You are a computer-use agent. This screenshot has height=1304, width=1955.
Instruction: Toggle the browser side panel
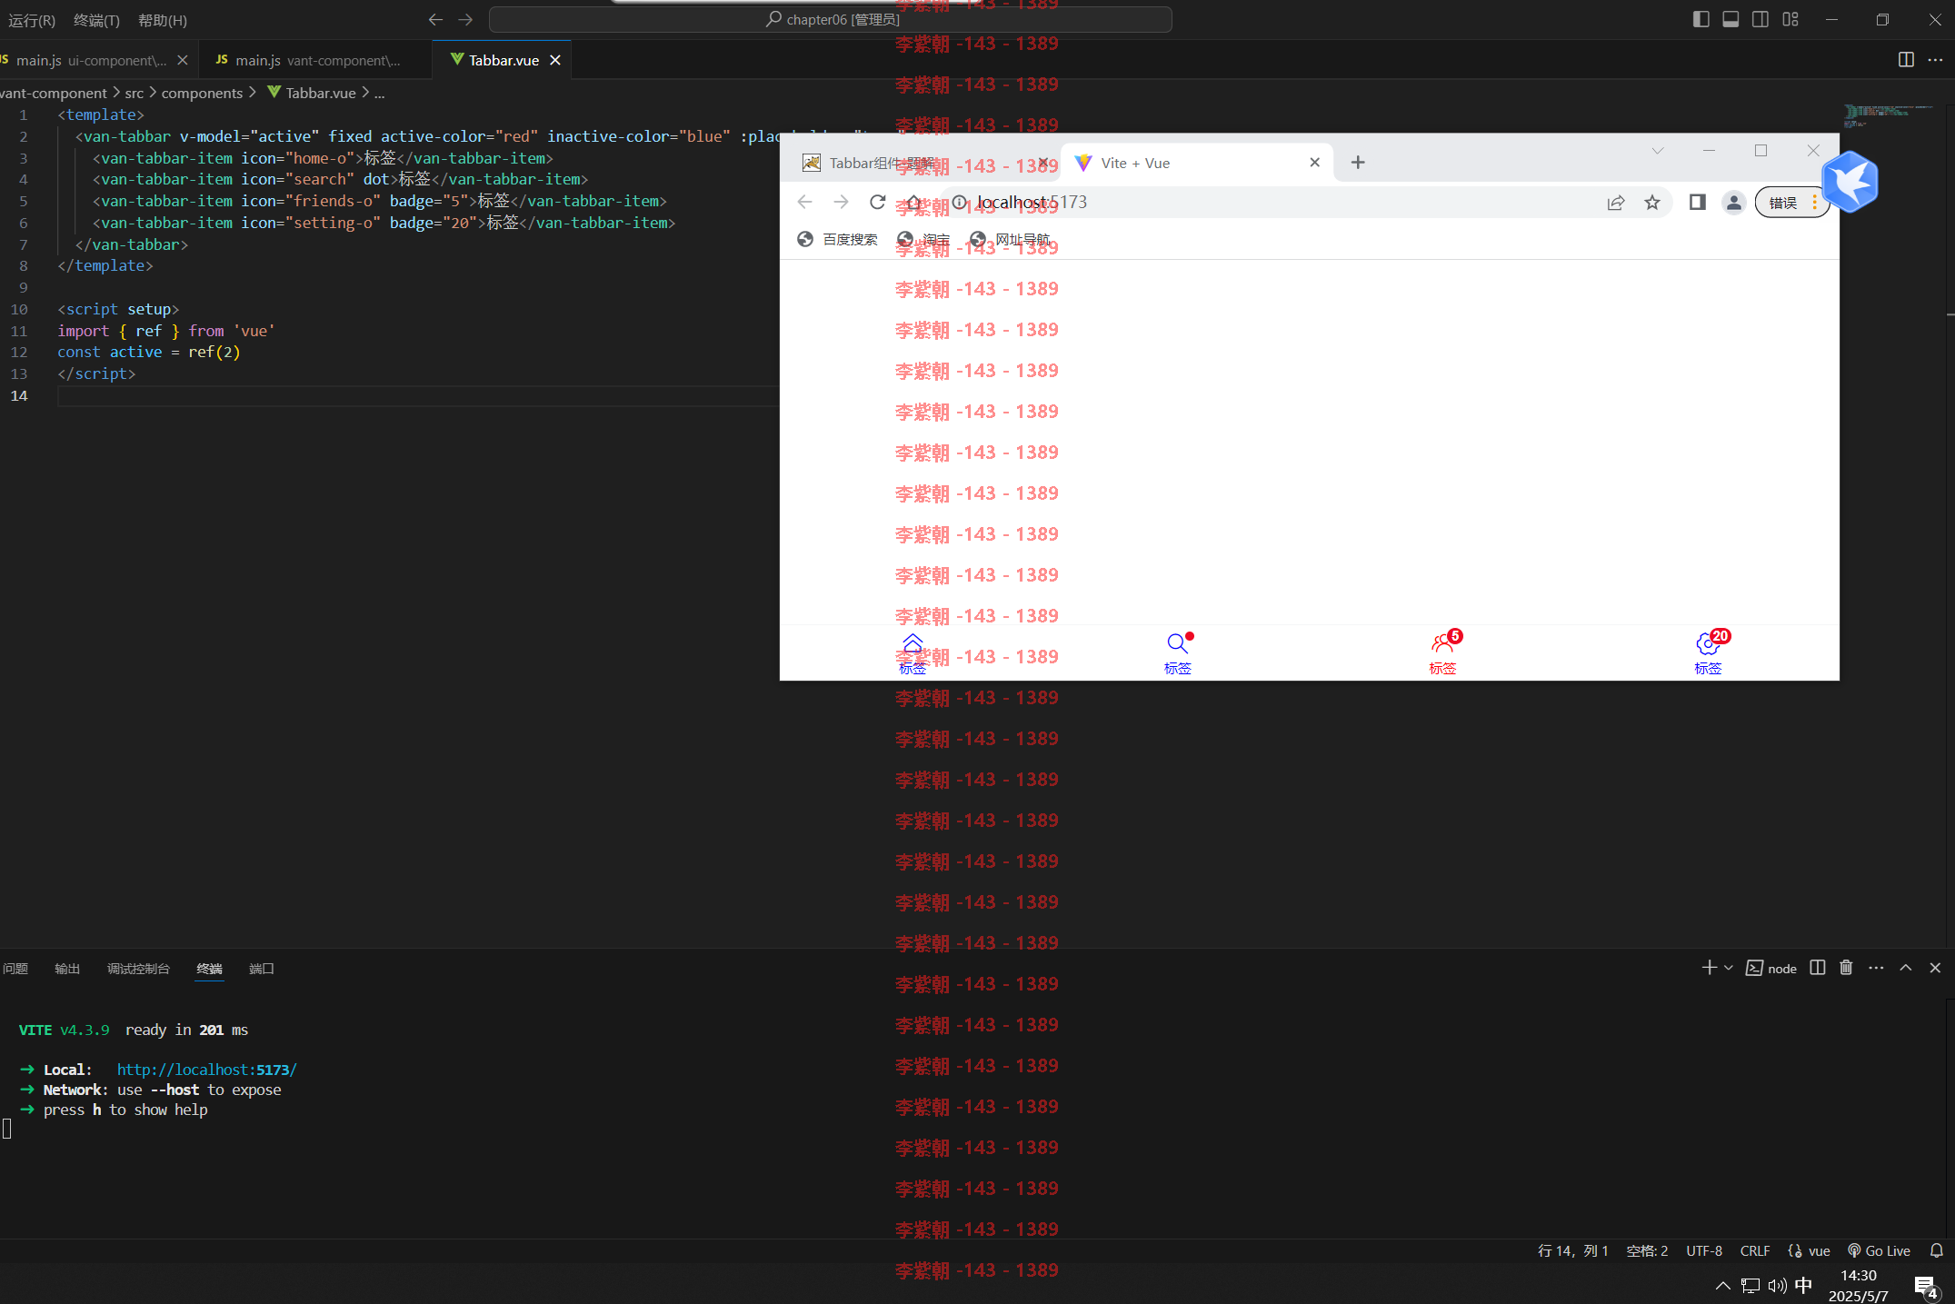pyautogui.click(x=1697, y=203)
